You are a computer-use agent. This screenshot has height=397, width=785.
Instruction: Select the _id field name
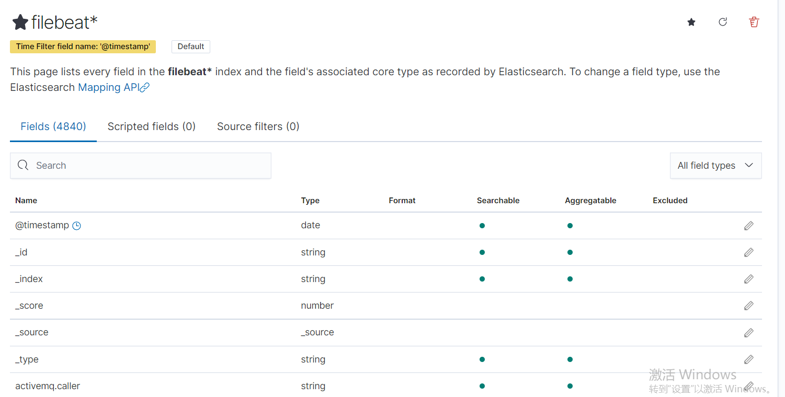[x=21, y=252]
